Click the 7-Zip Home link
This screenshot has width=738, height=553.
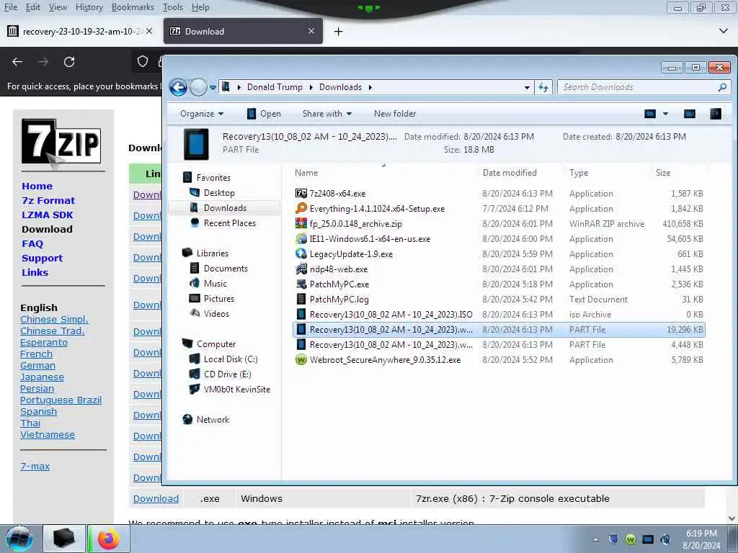[37, 186]
